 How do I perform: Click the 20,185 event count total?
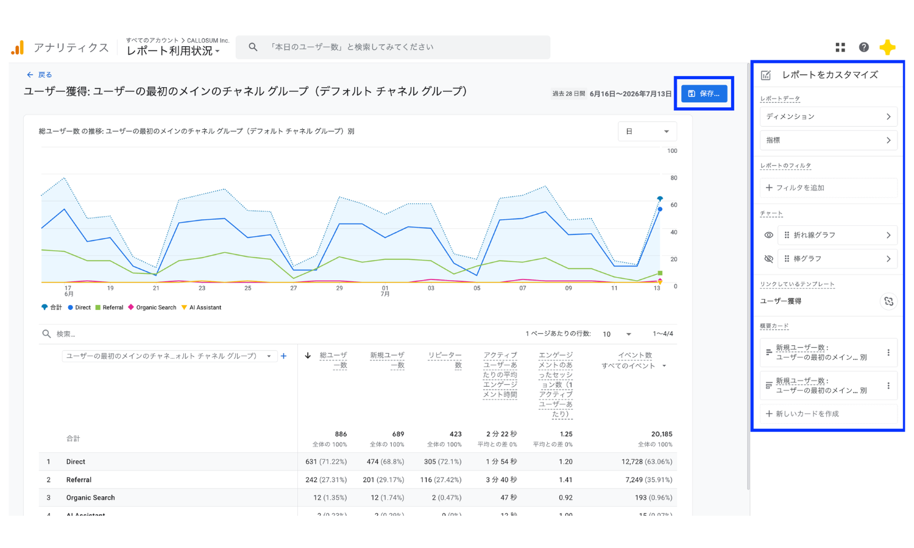662,434
